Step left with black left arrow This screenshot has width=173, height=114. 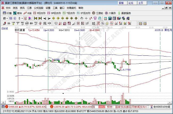point(44,18)
